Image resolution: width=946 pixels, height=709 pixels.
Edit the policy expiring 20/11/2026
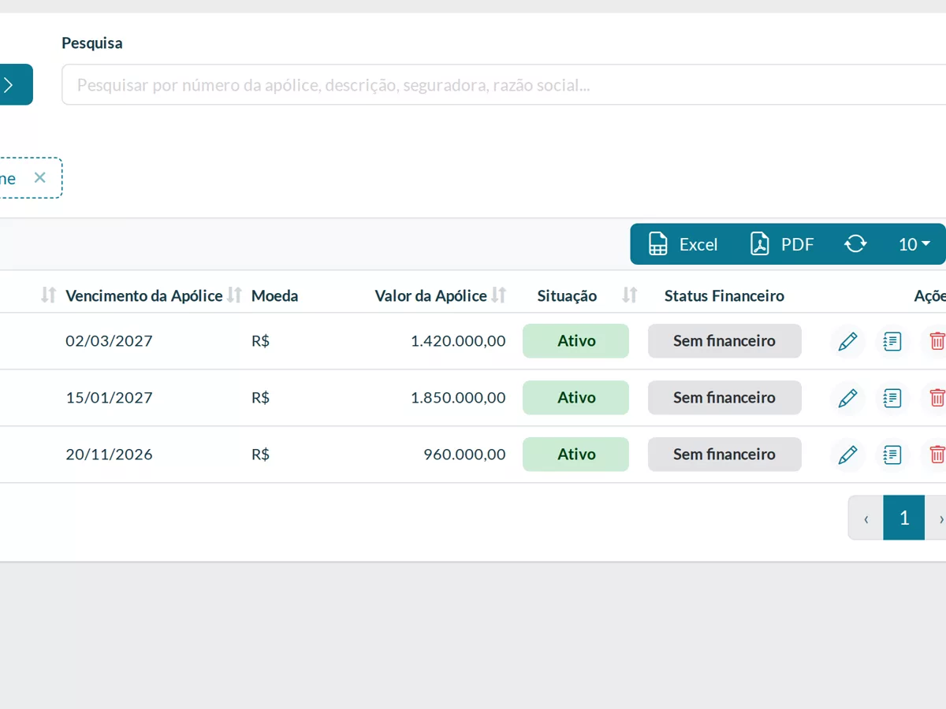pyautogui.click(x=847, y=455)
